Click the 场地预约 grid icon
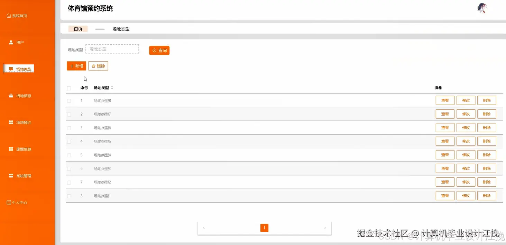This screenshot has width=506, height=245. [11, 122]
